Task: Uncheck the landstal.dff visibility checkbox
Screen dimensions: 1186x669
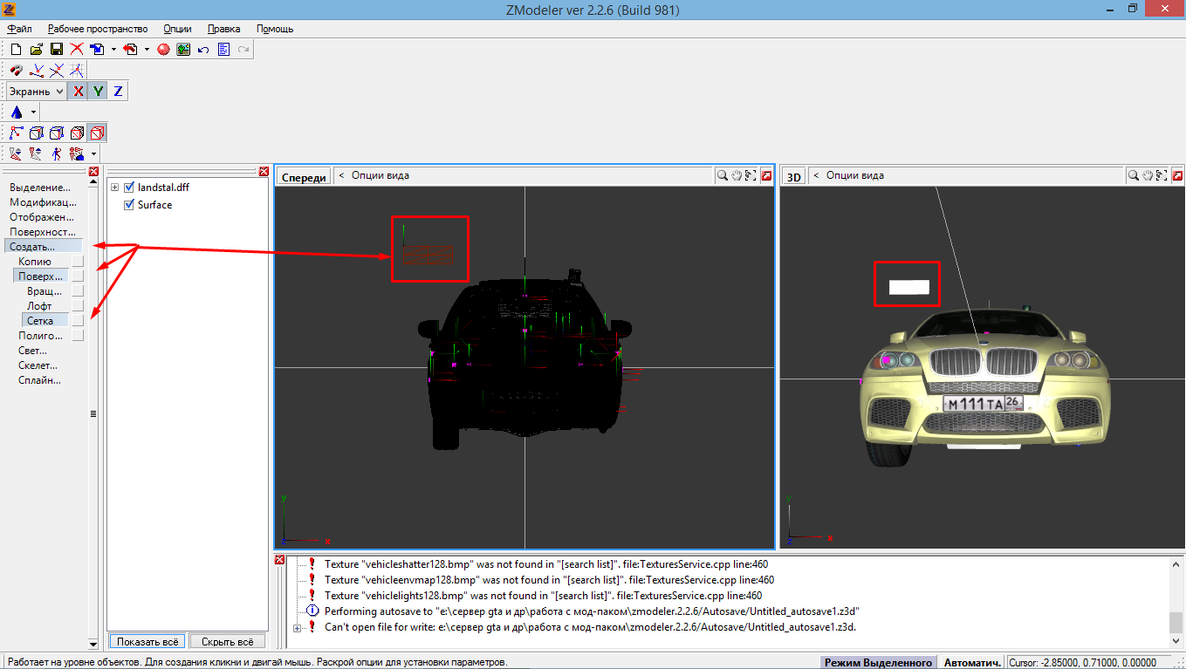Action: coord(129,188)
